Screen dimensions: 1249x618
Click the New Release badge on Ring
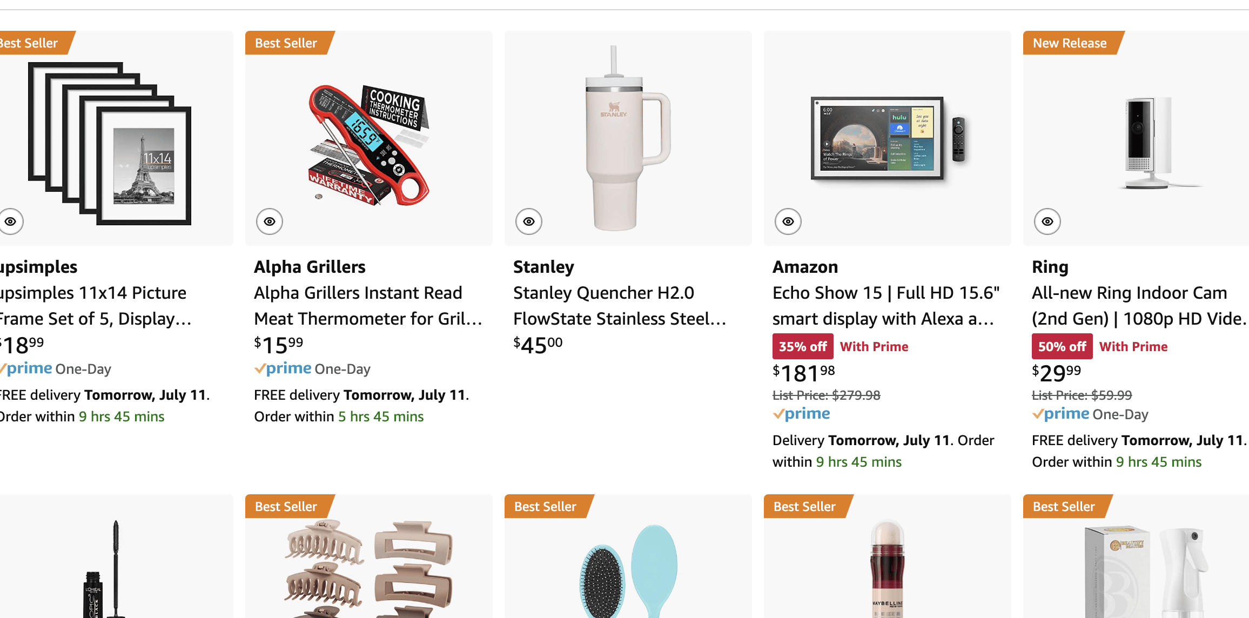pyautogui.click(x=1070, y=43)
